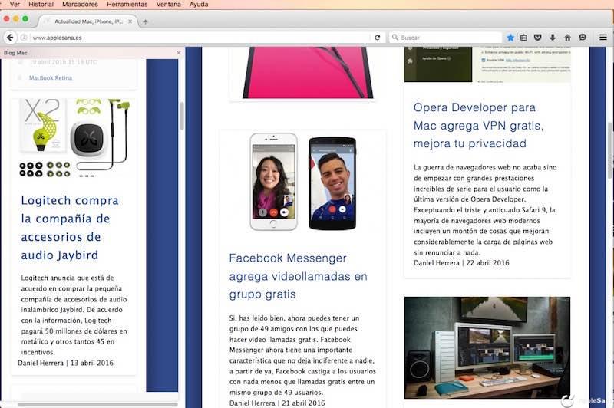The height and width of the screenshot is (408, 614).
Task: Show bookmarks list icon in the toolbar
Action: click(523, 38)
